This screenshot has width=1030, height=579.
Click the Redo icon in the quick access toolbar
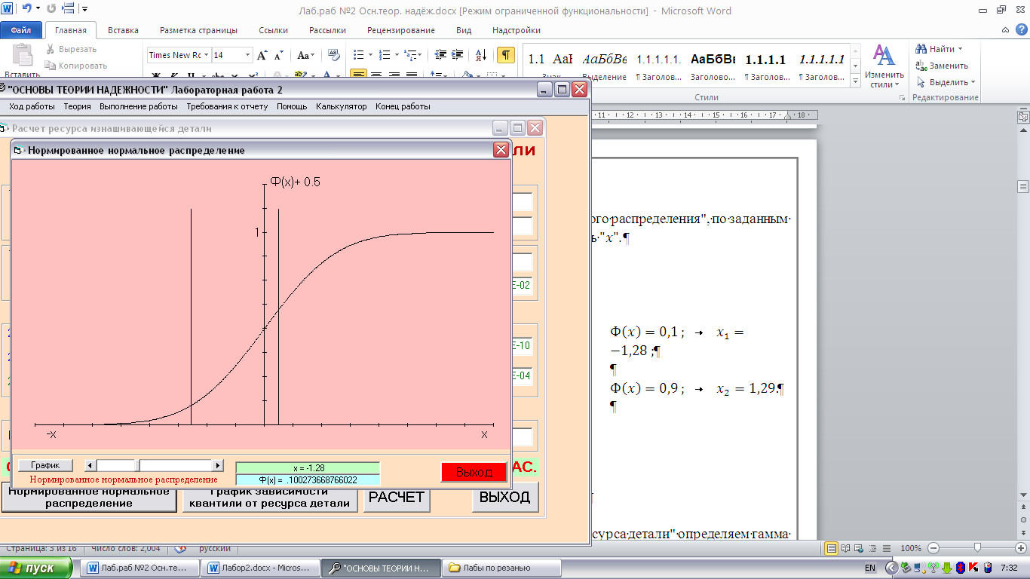coord(51,9)
